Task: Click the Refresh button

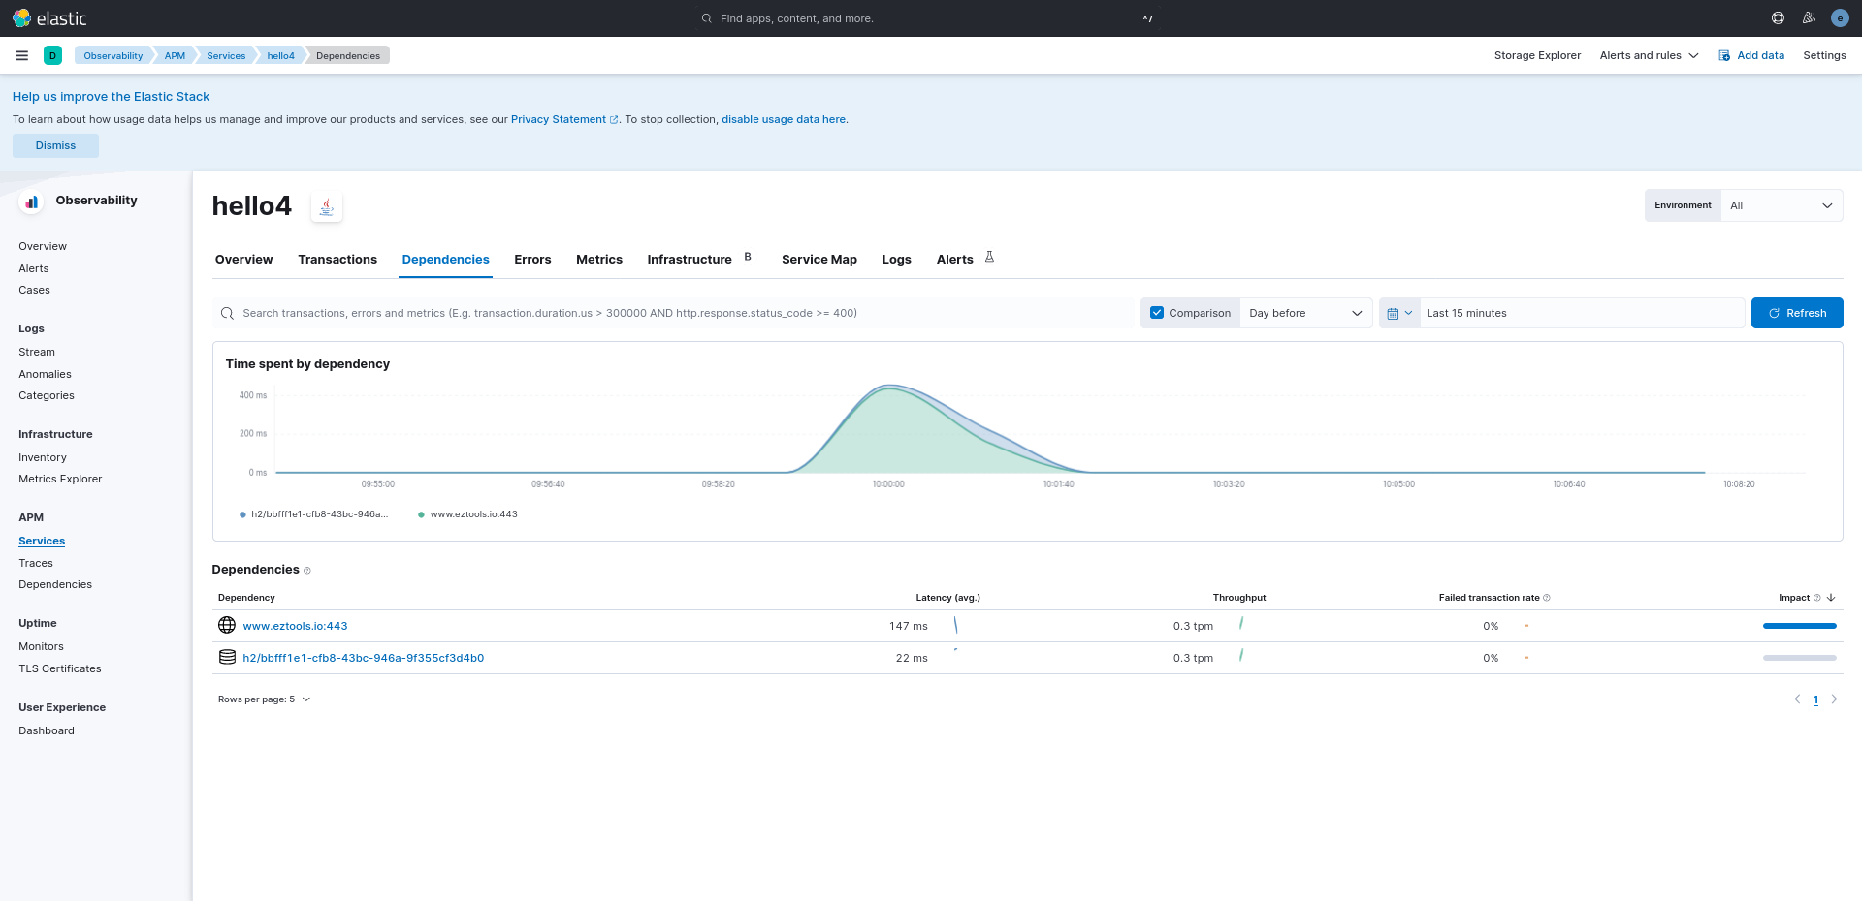Action: tap(1797, 313)
